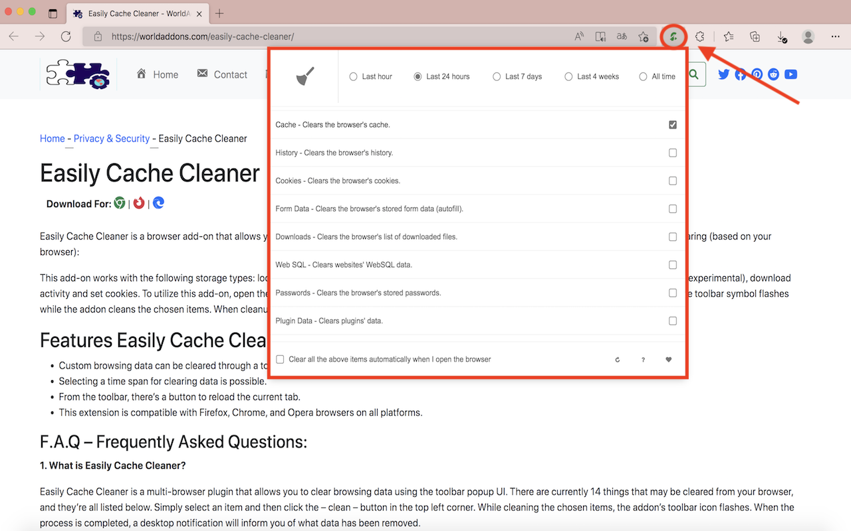
Task: Click the popup reload tab icon
Action: 618,360
